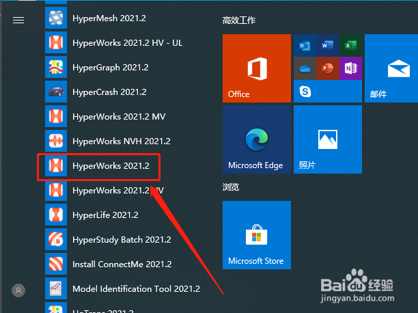The height and width of the screenshot is (313, 418).
Task: Click the Install ConnectMe 2021.2 icon
Action: 56,264
